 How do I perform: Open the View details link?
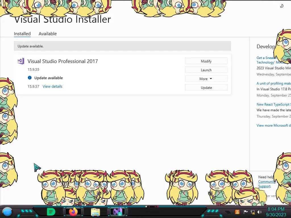tap(52, 86)
